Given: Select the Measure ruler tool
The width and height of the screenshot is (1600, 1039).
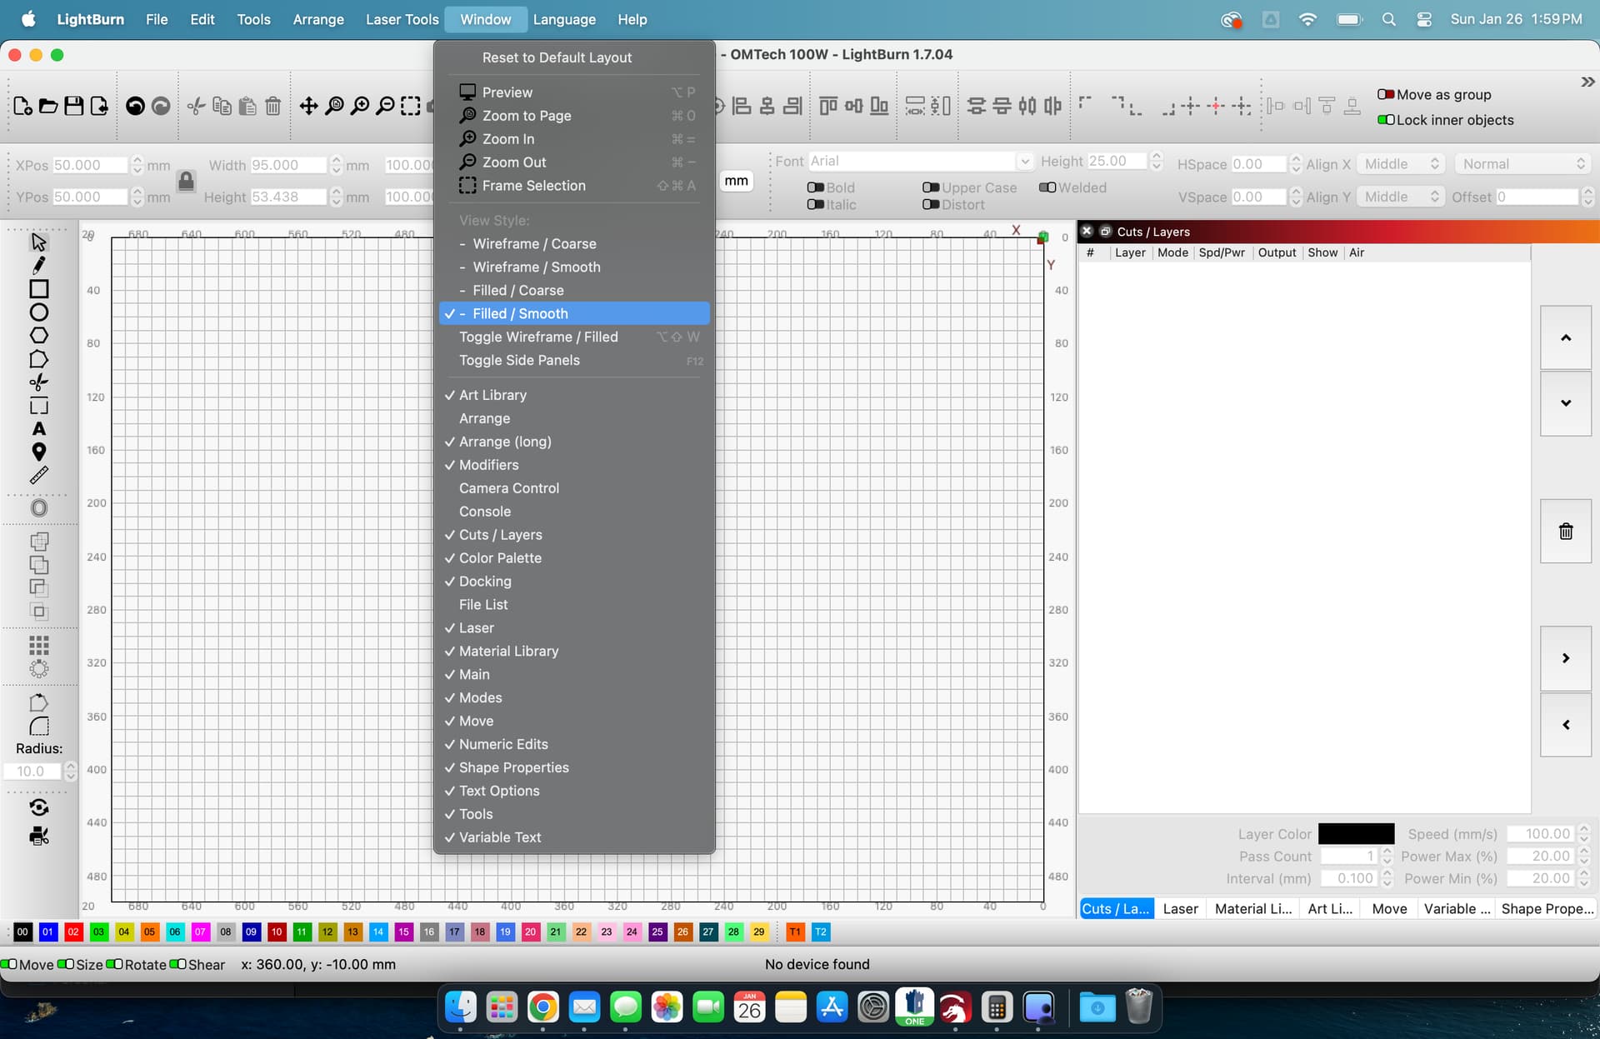Looking at the screenshot, I should click(x=38, y=475).
